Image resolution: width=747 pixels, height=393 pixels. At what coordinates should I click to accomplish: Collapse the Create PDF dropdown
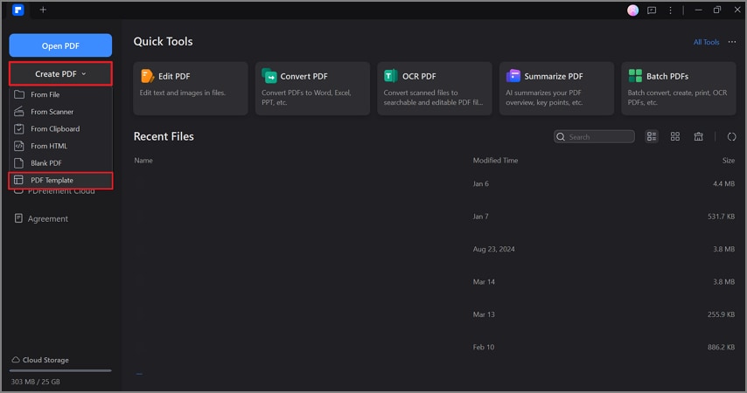tap(60, 74)
